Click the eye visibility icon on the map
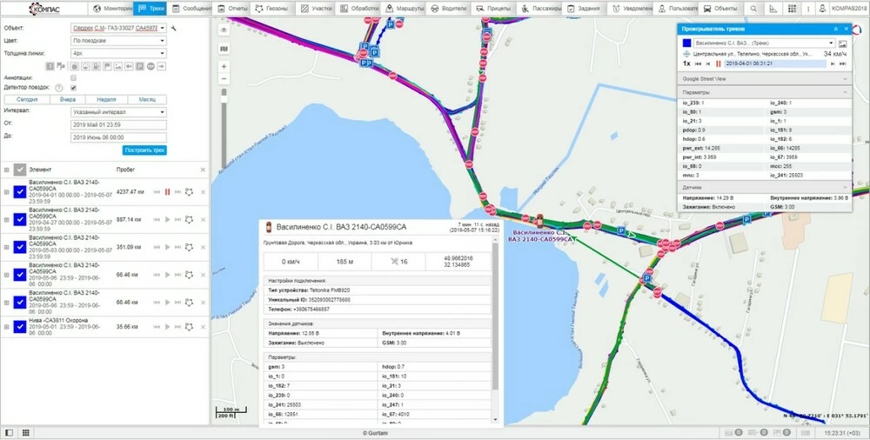This screenshot has width=870, height=440. (224, 30)
